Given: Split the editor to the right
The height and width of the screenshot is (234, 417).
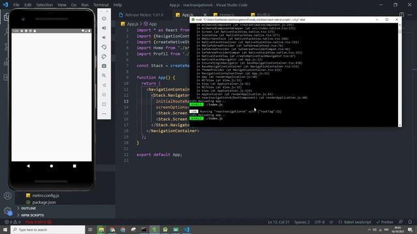Looking at the screenshot, I should coord(401,14).
